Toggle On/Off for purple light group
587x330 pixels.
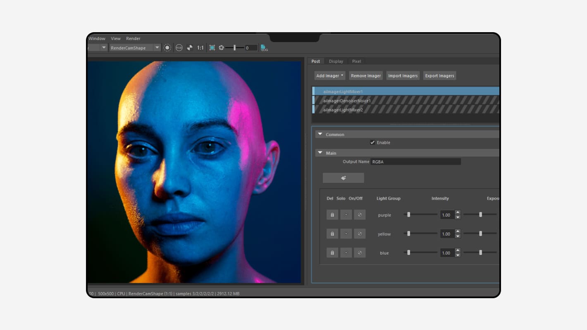pyautogui.click(x=360, y=215)
